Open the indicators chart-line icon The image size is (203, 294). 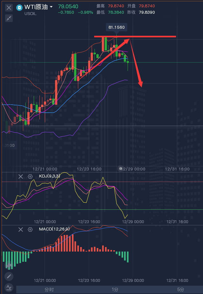[9, 287]
